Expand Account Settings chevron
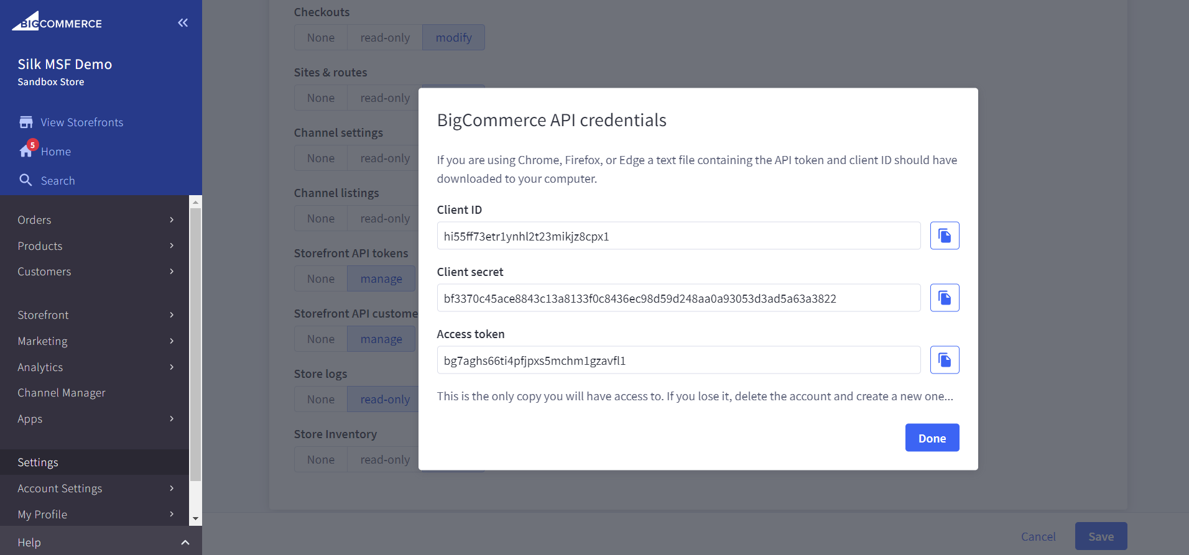The height and width of the screenshot is (555, 1189). 172,488
